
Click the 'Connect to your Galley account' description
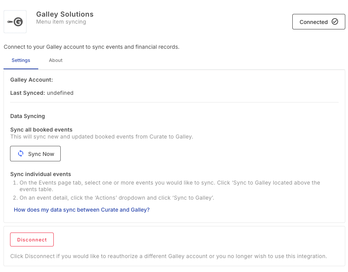click(x=92, y=47)
